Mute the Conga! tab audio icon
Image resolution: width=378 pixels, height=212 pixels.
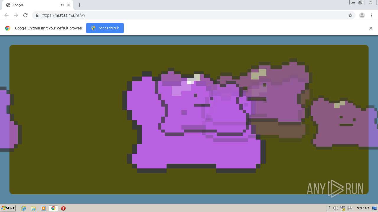tap(62, 5)
